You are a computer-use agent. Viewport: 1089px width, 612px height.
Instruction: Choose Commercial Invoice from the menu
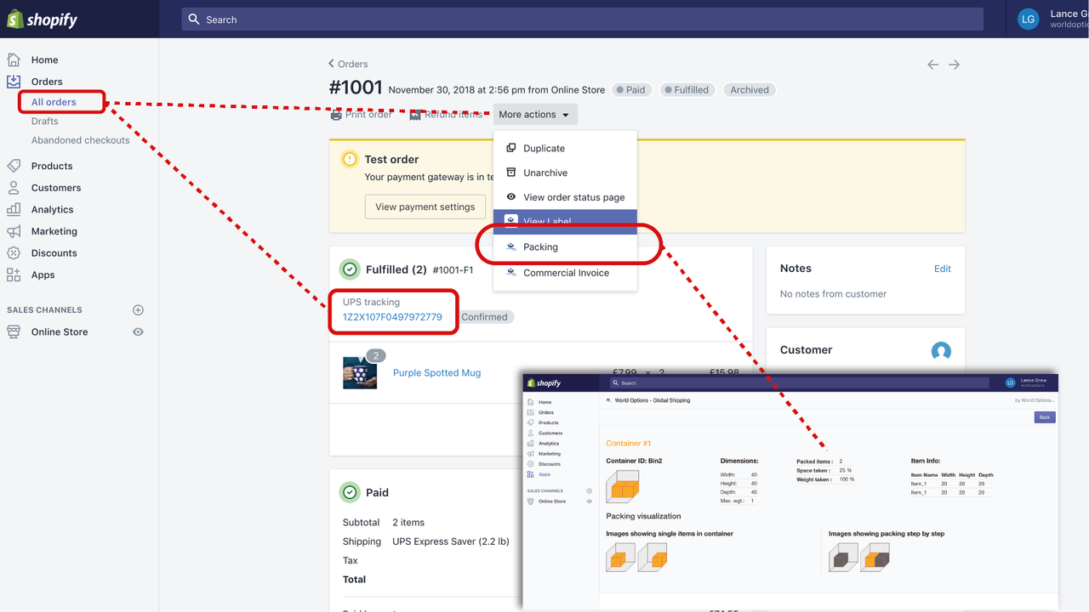tap(567, 273)
